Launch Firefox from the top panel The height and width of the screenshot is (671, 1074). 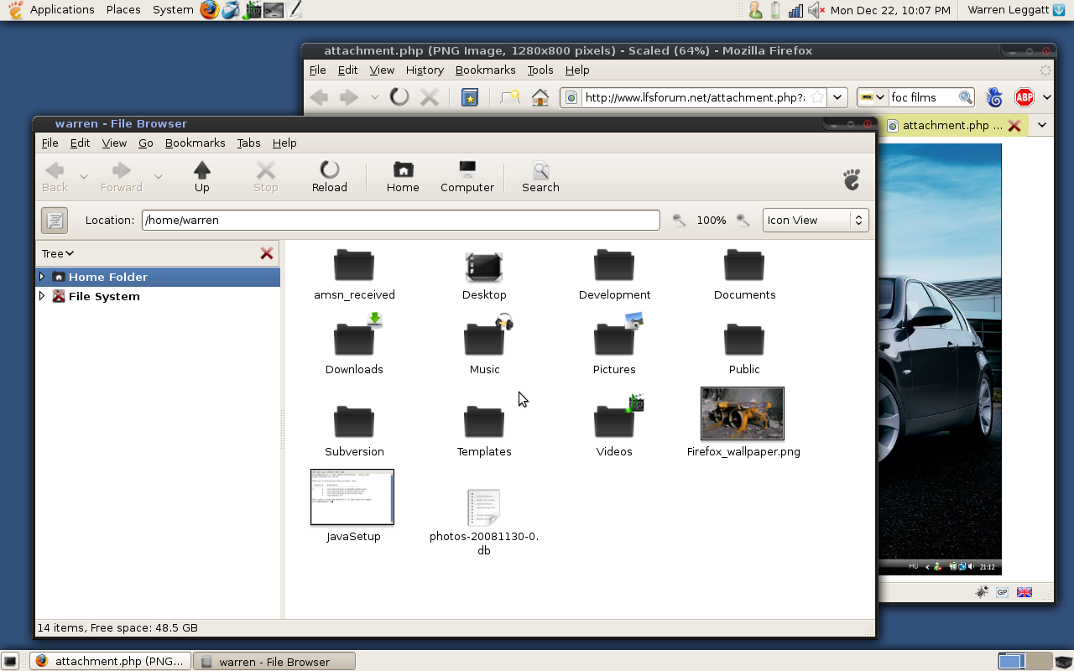(x=209, y=10)
